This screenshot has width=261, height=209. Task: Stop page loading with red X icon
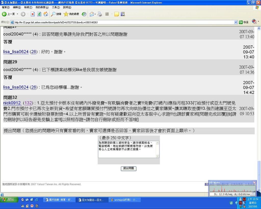33,14
